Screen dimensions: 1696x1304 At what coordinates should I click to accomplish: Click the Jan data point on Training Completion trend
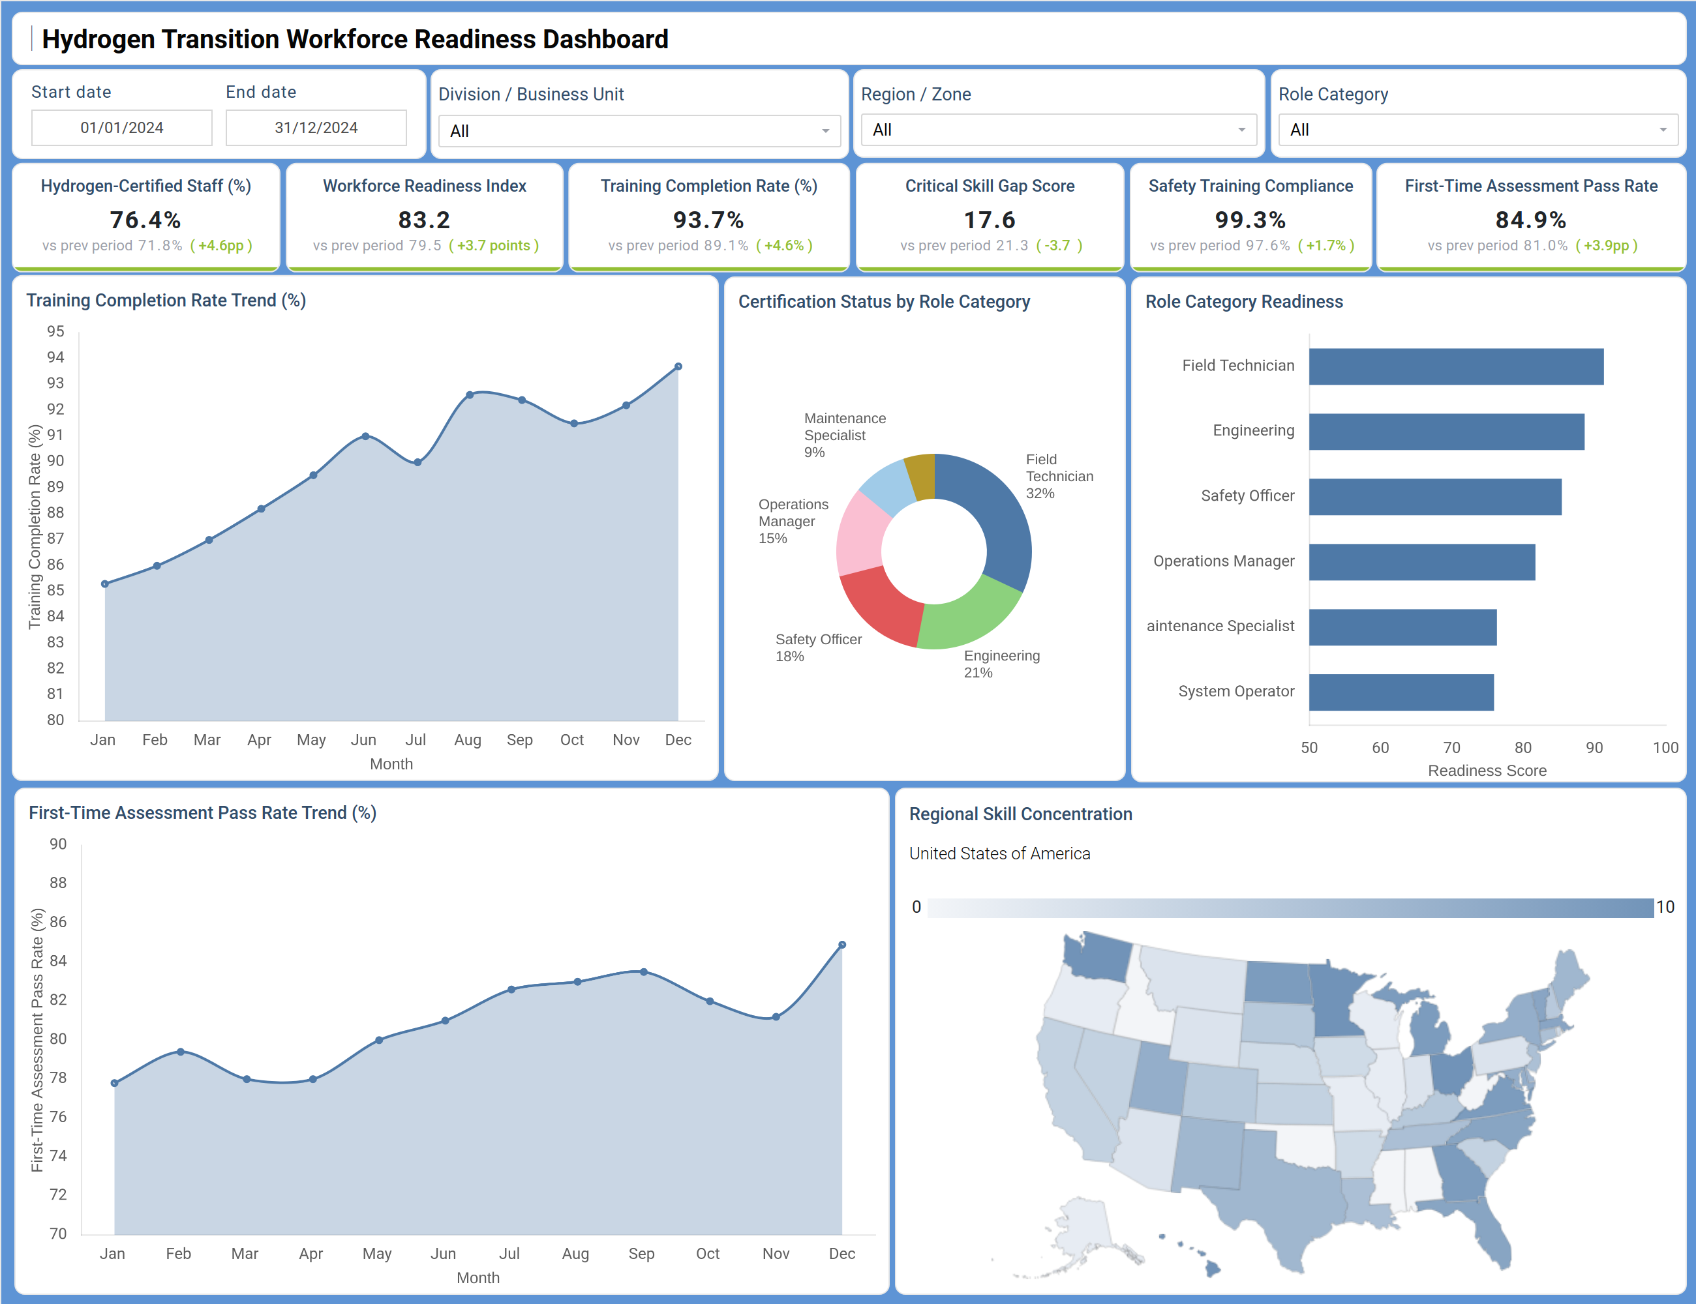pyautogui.click(x=105, y=584)
